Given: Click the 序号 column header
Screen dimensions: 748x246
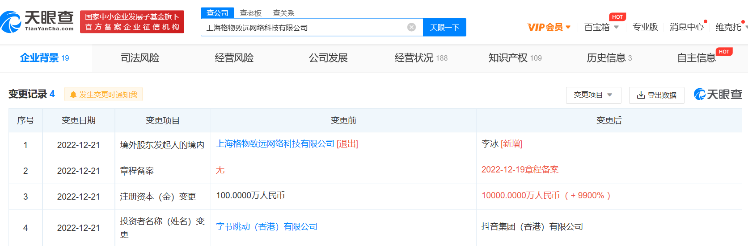Looking at the screenshot, I should tap(25, 120).
